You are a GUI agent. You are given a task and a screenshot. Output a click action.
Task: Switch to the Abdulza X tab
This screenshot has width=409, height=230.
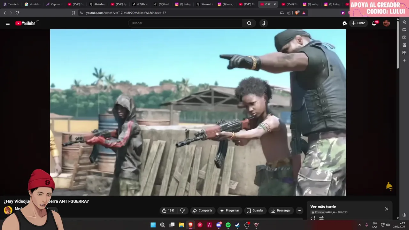(x=97, y=4)
